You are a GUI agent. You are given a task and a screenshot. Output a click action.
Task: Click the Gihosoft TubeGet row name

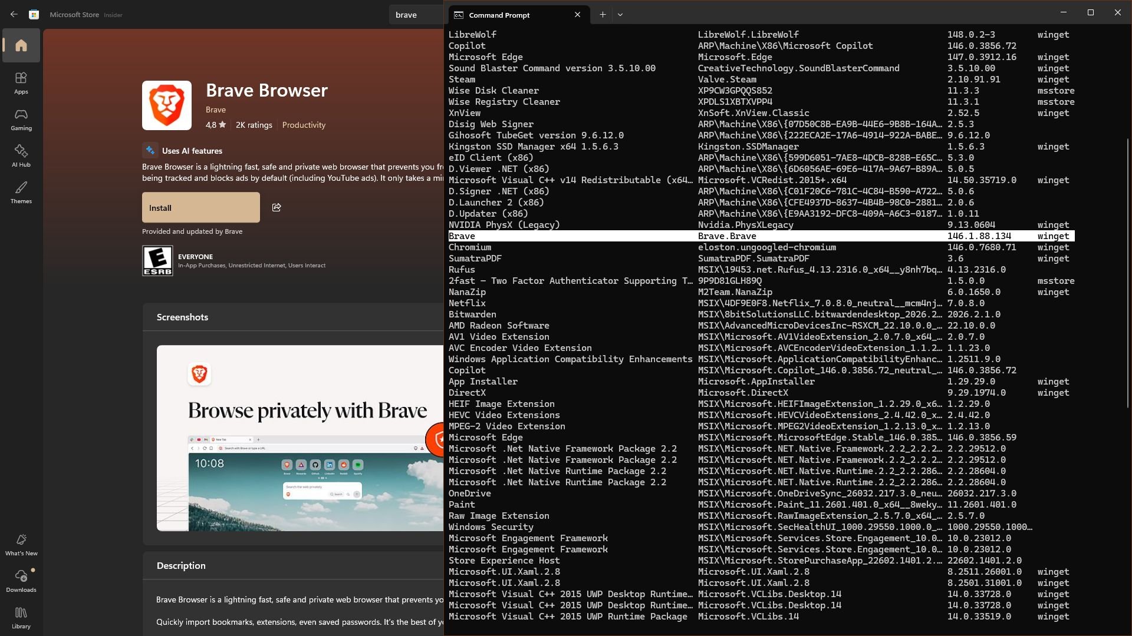(536, 135)
